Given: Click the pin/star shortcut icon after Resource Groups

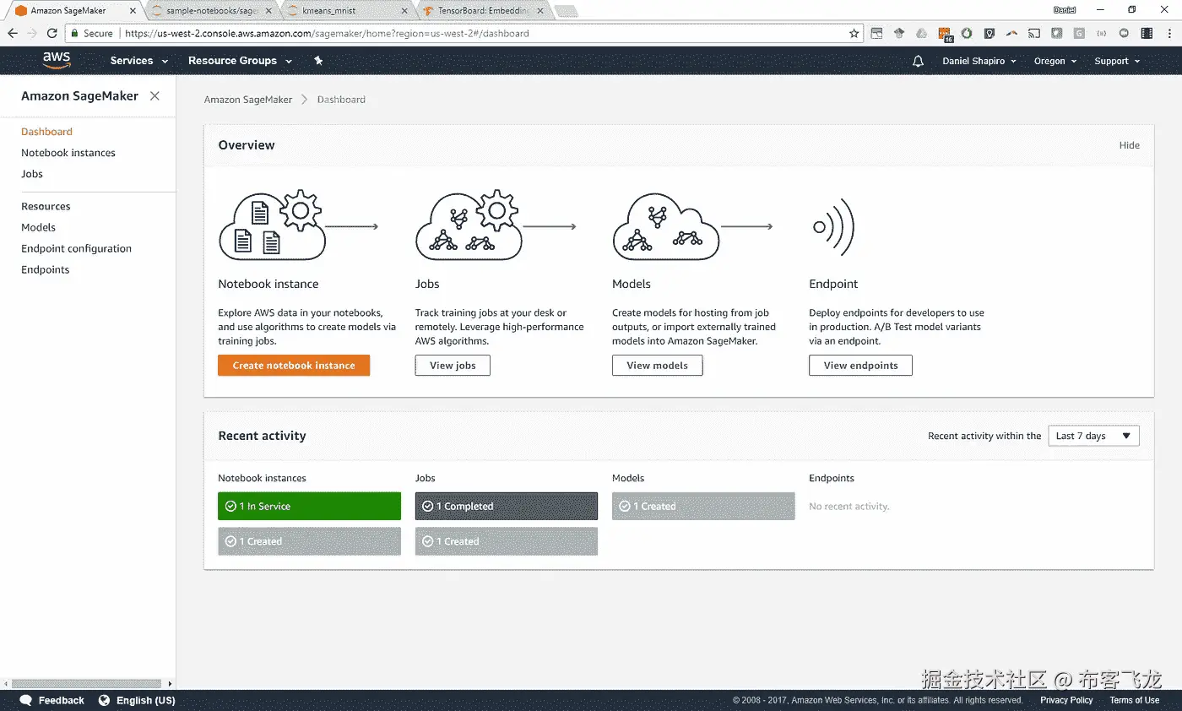Looking at the screenshot, I should click(318, 61).
